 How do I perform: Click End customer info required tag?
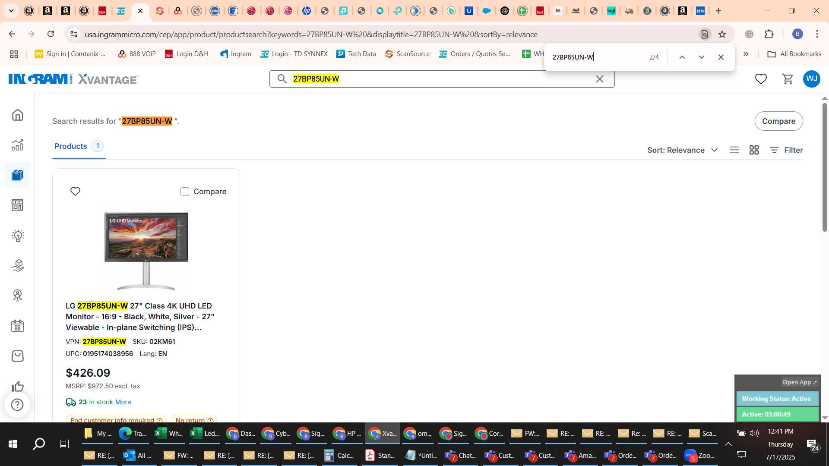(x=116, y=420)
